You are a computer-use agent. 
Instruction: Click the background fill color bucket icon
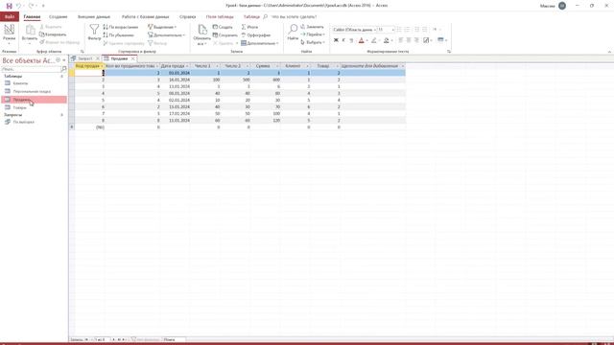click(387, 40)
